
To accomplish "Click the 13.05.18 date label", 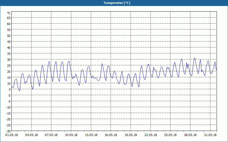I will click(x=91, y=135).
